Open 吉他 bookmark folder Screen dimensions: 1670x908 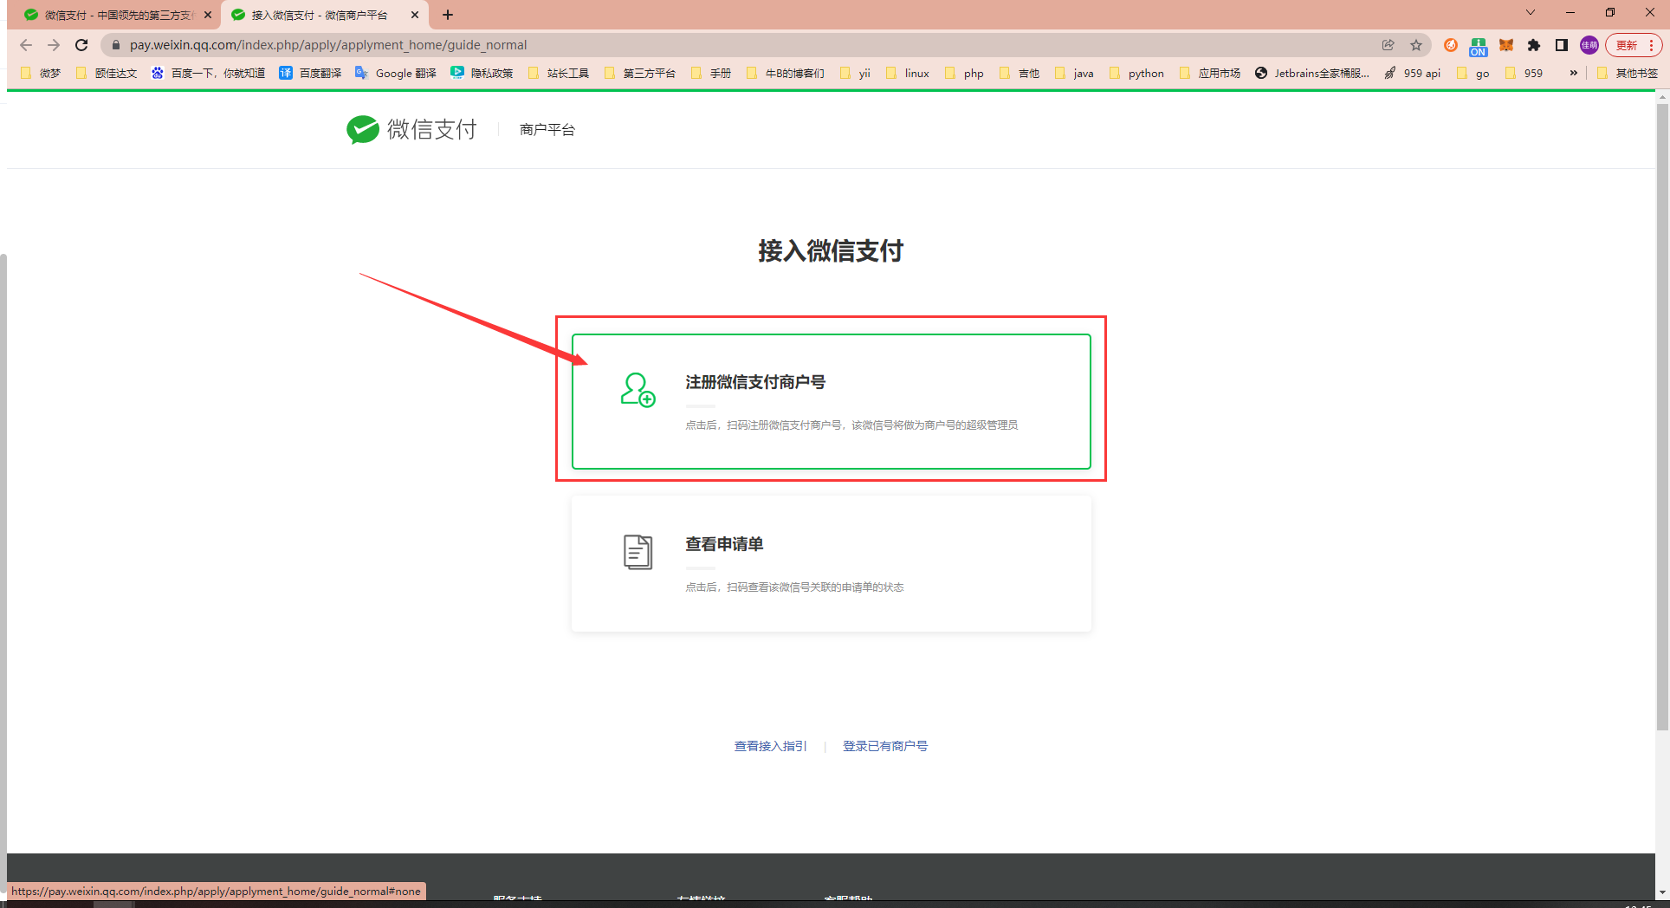[1019, 73]
